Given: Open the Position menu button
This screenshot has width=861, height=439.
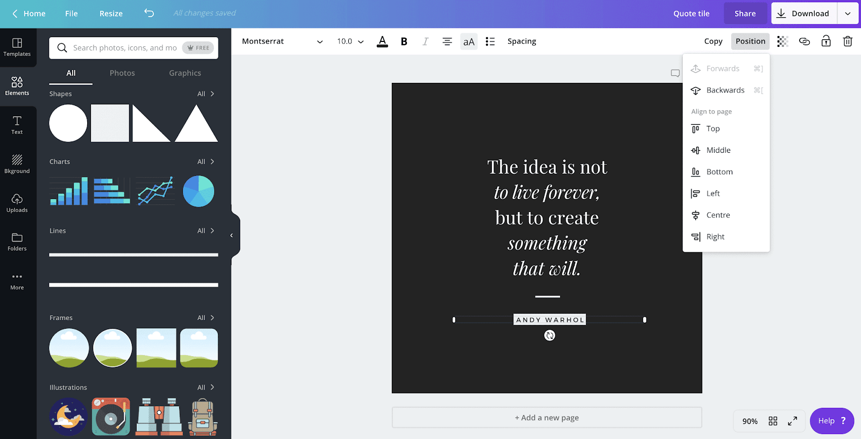Looking at the screenshot, I should coord(750,41).
